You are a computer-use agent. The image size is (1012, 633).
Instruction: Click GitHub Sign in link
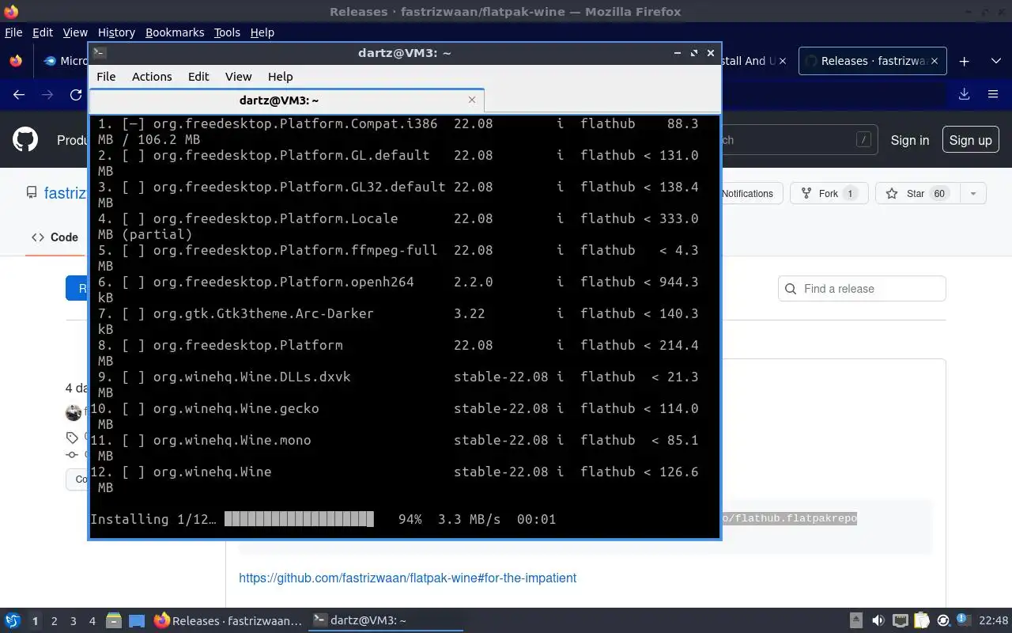pyautogui.click(x=910, y=140)
